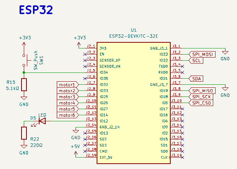Click the IO12 pin name
Screen dimensions: 237x169
tap(104, 121)
